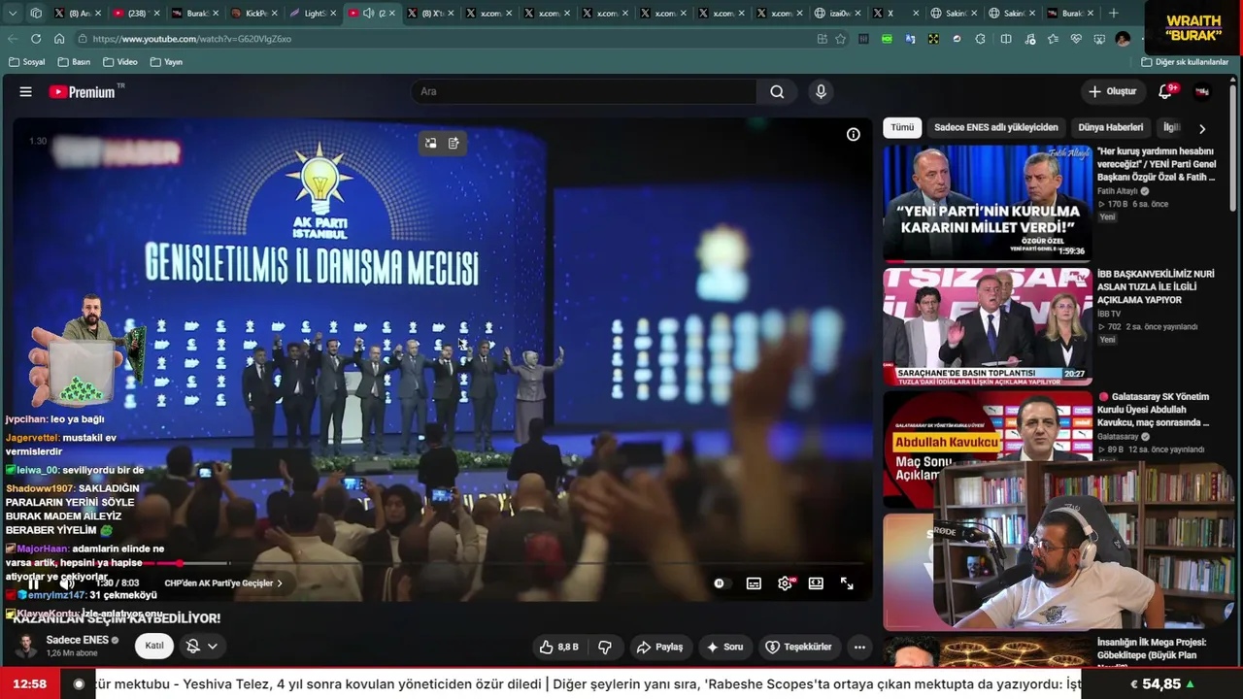The height and width of the screenshot is (699, 1243).
Task: Switch to the LightS browser tab
Action: pos(314,14)
